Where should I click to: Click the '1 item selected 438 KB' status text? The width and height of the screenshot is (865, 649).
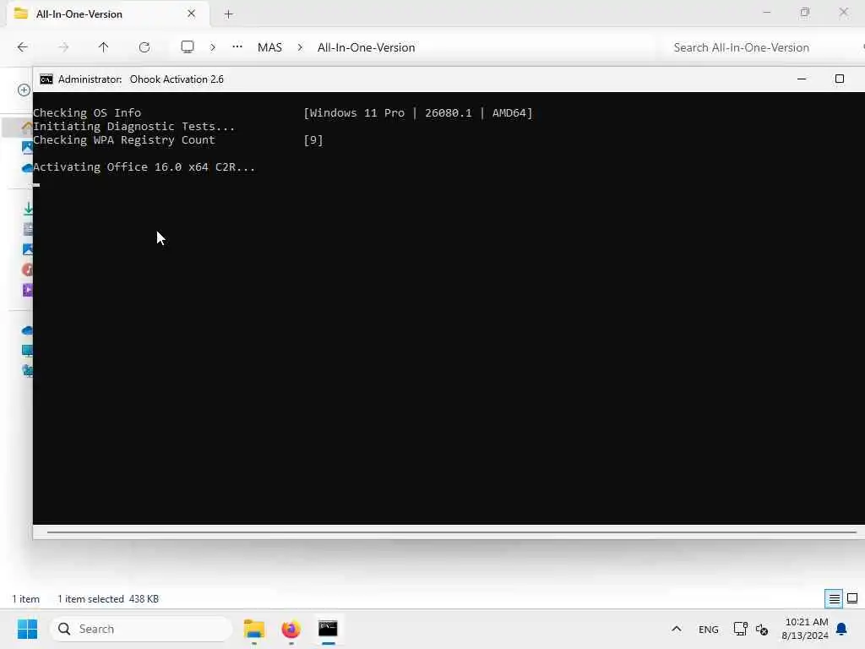(108, 599)
